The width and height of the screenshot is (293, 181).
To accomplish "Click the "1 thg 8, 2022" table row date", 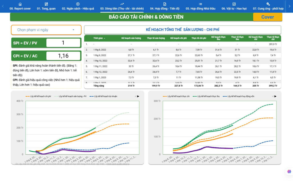I will tap(100, 50).
